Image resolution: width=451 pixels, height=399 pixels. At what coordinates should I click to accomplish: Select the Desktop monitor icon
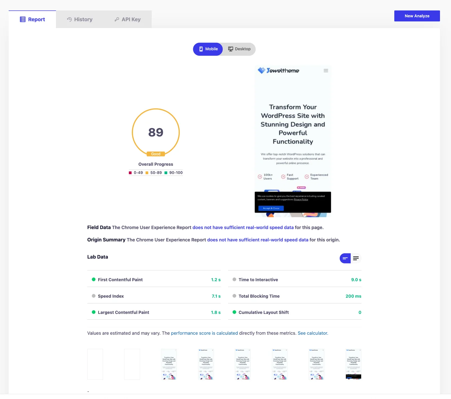coord(231,49)
